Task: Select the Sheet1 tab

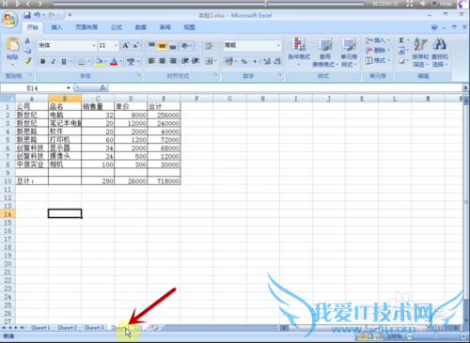Action: (x=40, y=328)
